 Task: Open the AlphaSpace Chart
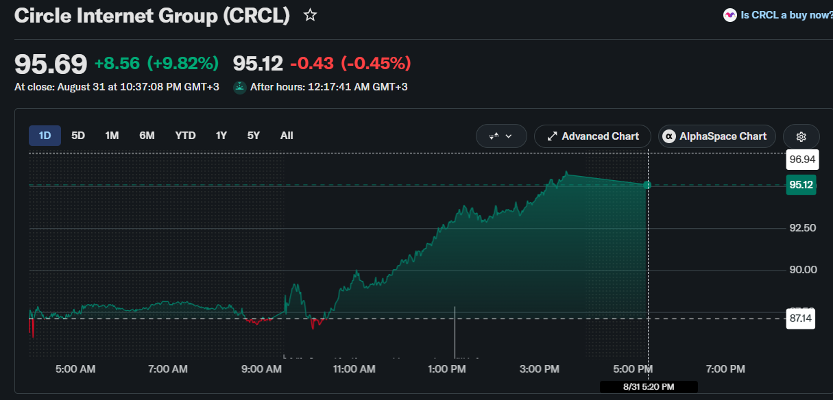click(x=717, y=136)
